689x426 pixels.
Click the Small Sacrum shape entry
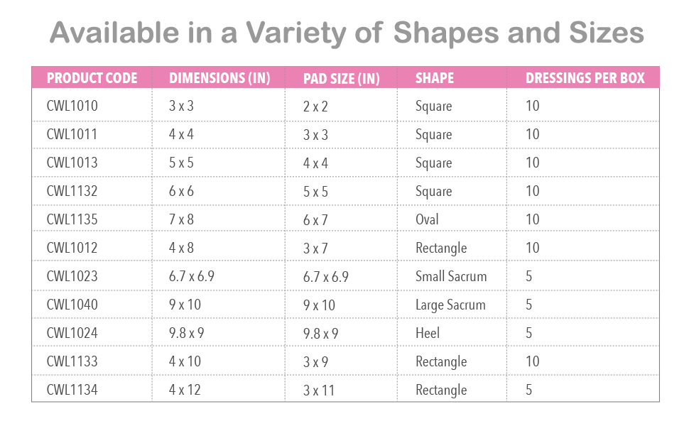pyautogui.click(x=451, y=277)
